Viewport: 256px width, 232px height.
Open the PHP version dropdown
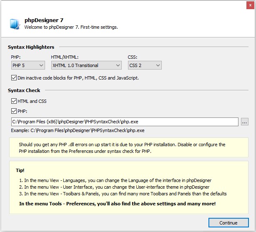pos(28,65)
